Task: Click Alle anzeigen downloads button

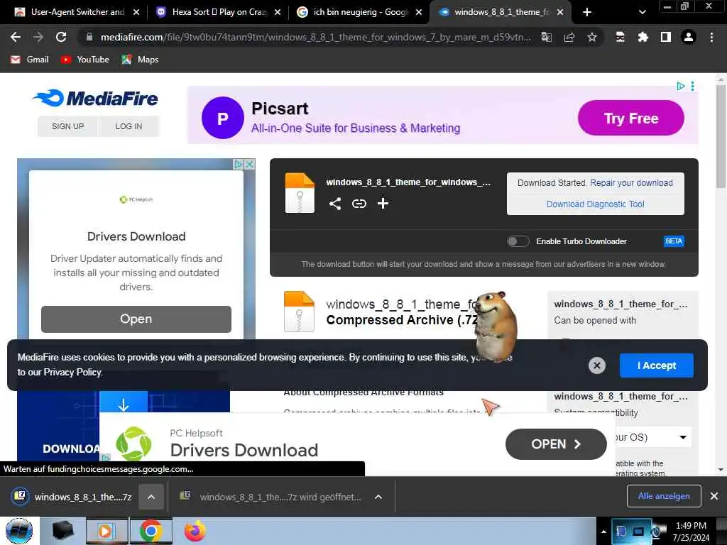Action: tap(664, 496)
